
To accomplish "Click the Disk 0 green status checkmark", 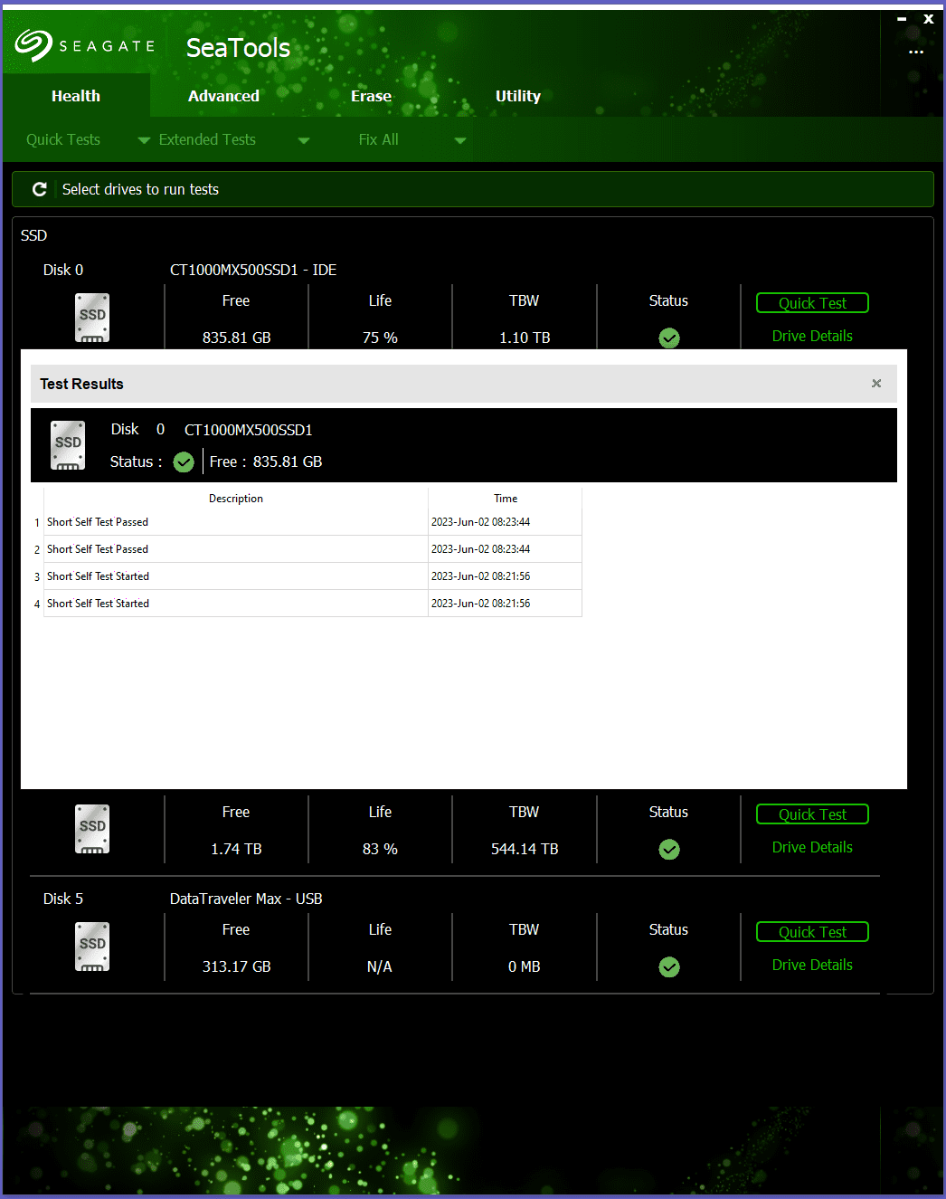I will (669, 338).
